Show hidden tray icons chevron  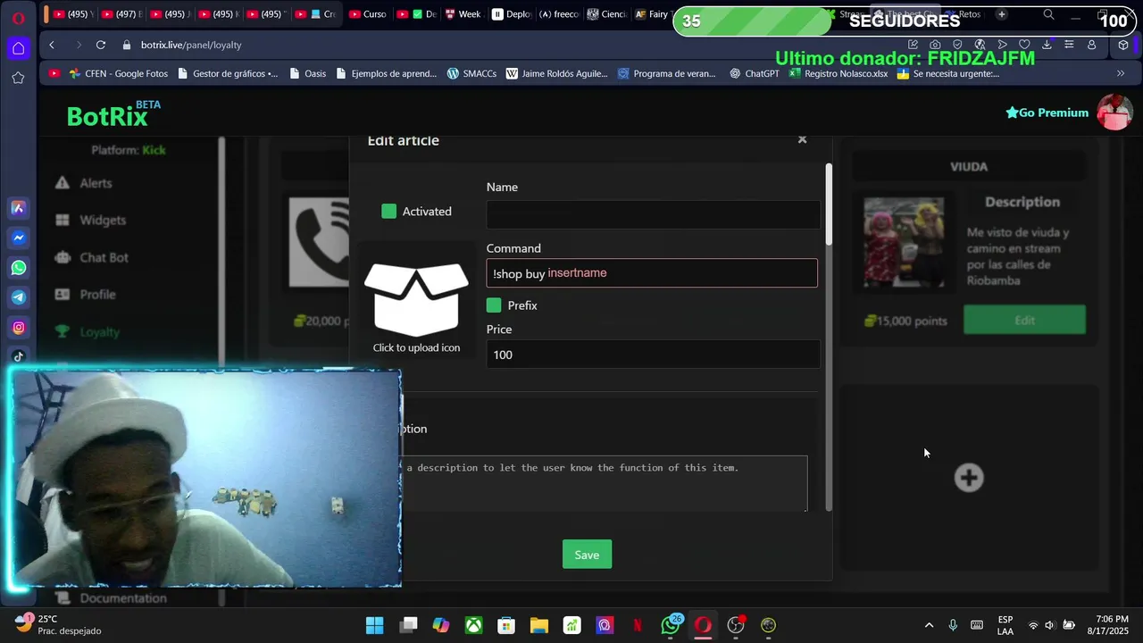pos(929,625)
